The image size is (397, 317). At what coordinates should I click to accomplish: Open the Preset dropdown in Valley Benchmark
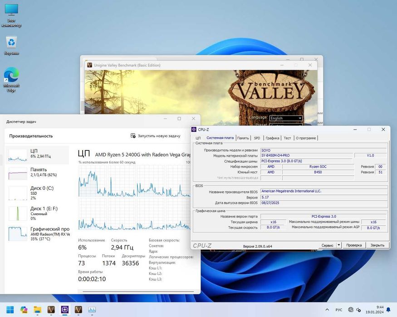[x=286, y=125]
